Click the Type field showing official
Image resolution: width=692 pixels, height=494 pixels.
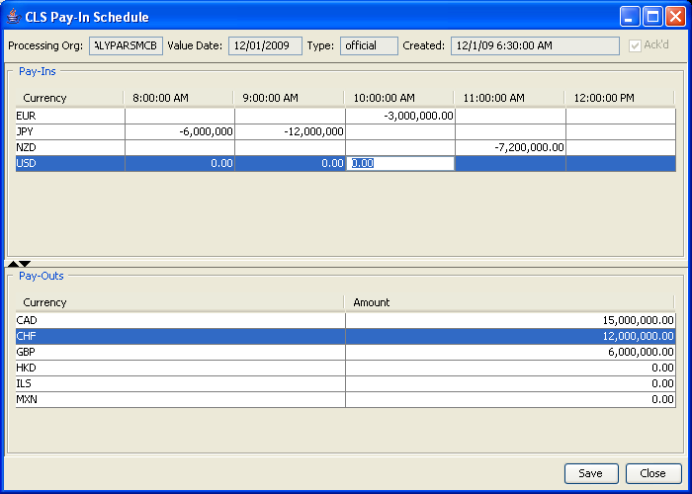coord(369,45)
